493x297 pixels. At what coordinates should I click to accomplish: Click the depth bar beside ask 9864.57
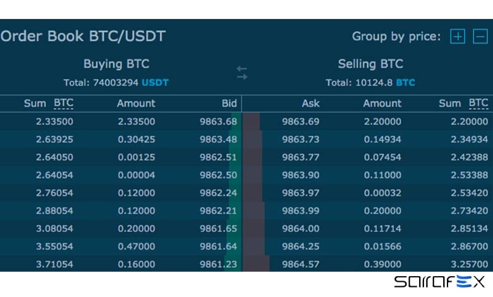[x=257, y=264]
